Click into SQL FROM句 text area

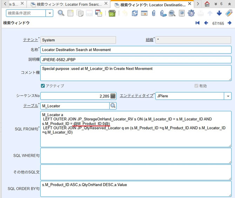(x=136, y=129)
